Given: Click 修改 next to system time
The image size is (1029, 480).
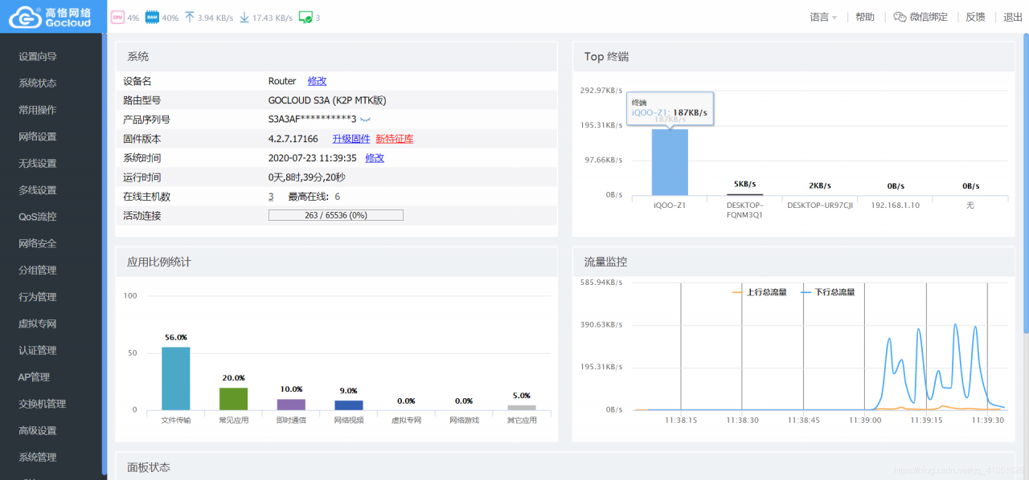Looking at the screenshot, I should coord(375,158).
